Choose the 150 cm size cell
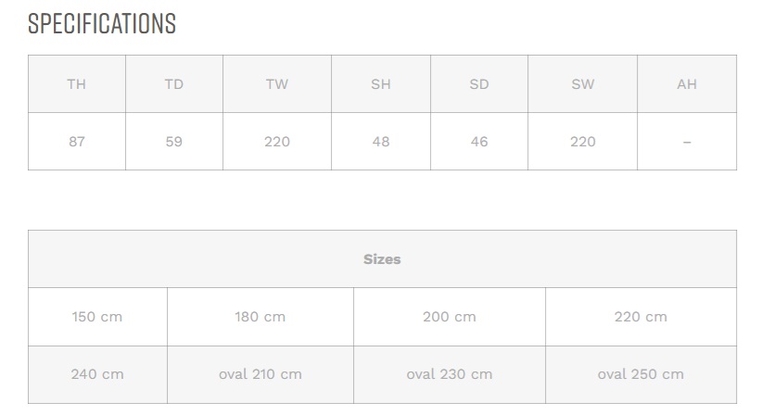 (97, 317)
